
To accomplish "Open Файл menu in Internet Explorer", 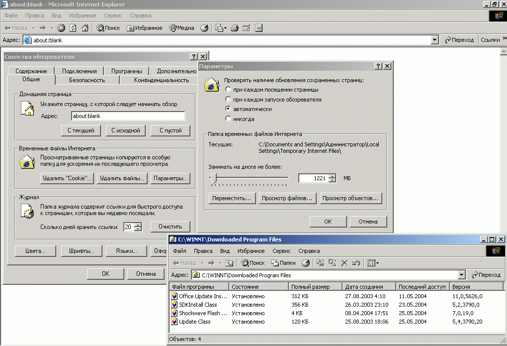I will click(11, 15).
